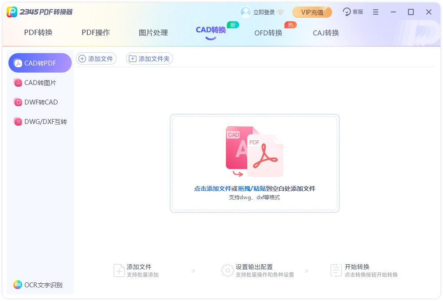Open the hamburger main menu

tap(376, 12)
